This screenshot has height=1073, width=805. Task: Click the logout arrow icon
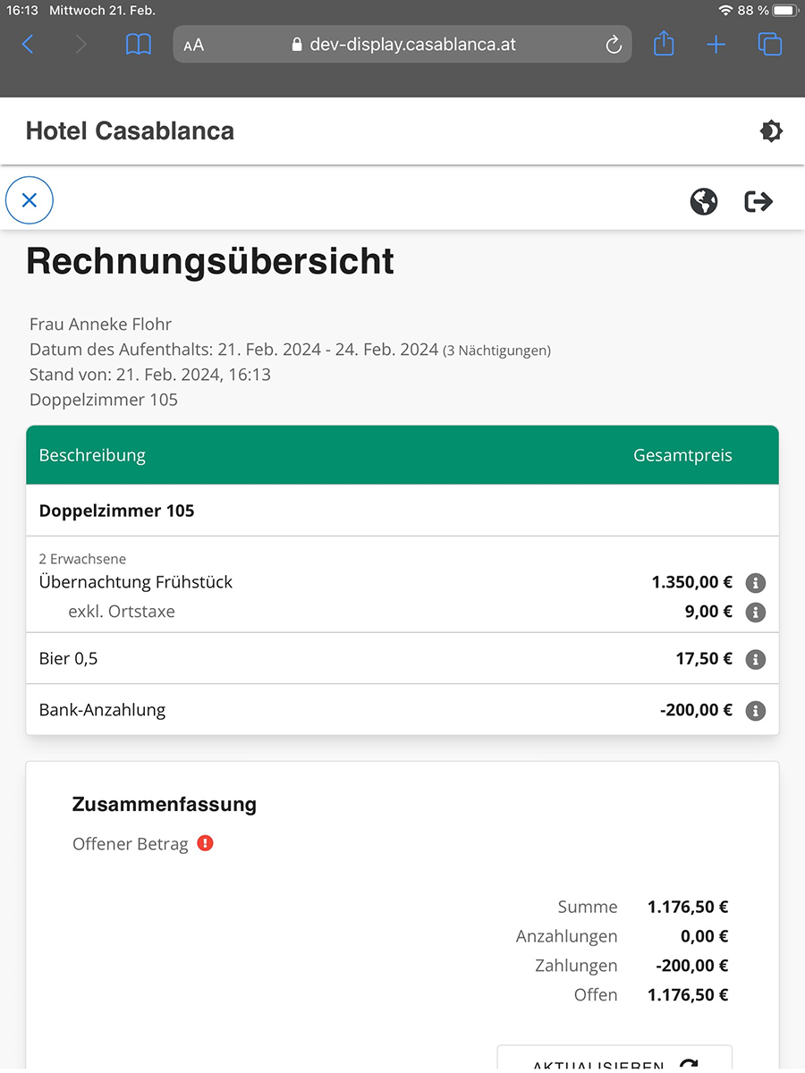pyautogui.click(x=758, y=201)
